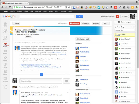
Task: Open chat options arrow beside Jesse Stay
Action: [134, 27]
